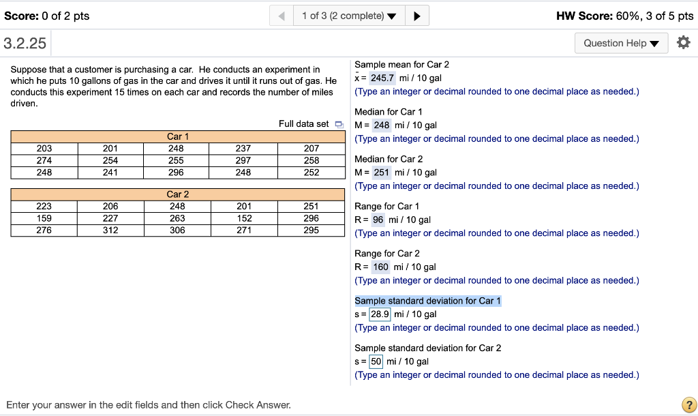Click Car 2 cell with value 295

pos(311,231)
